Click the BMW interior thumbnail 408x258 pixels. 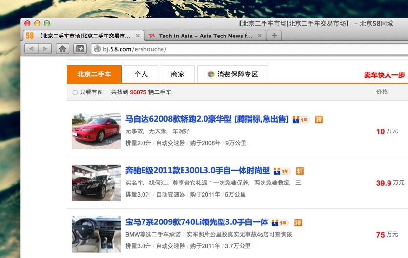pos(96,234)
